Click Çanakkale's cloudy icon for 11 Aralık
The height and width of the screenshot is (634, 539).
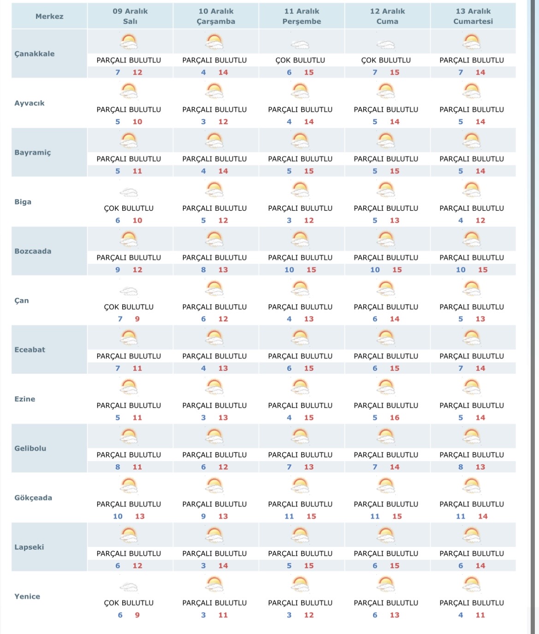coord(300,45)
